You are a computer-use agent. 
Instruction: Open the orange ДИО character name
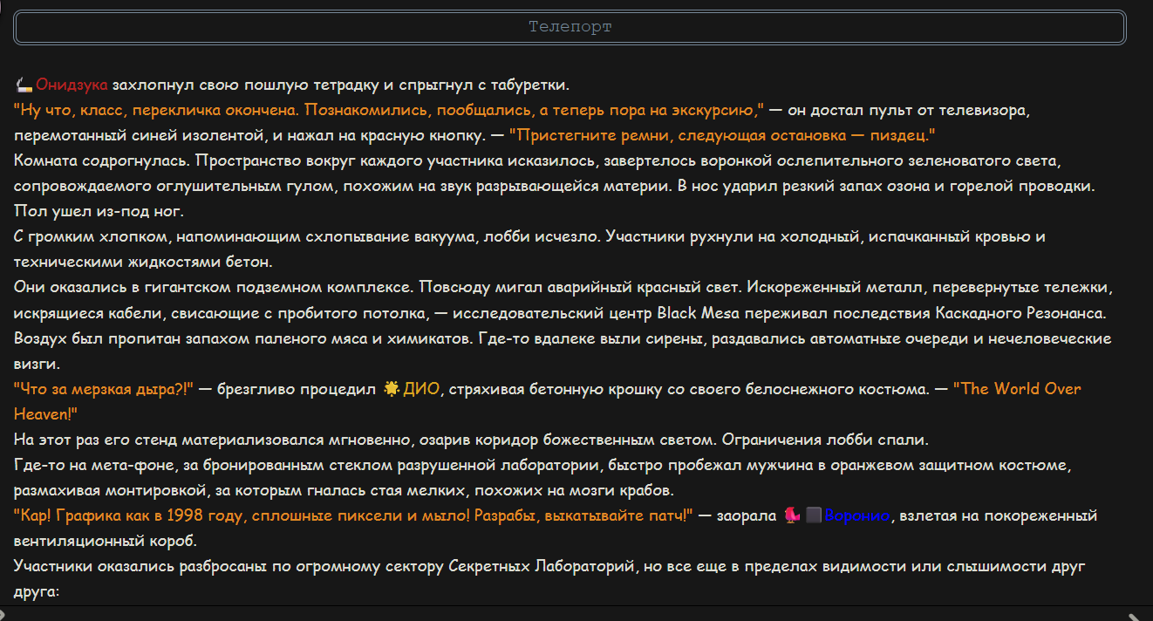[x=421, y=389]
